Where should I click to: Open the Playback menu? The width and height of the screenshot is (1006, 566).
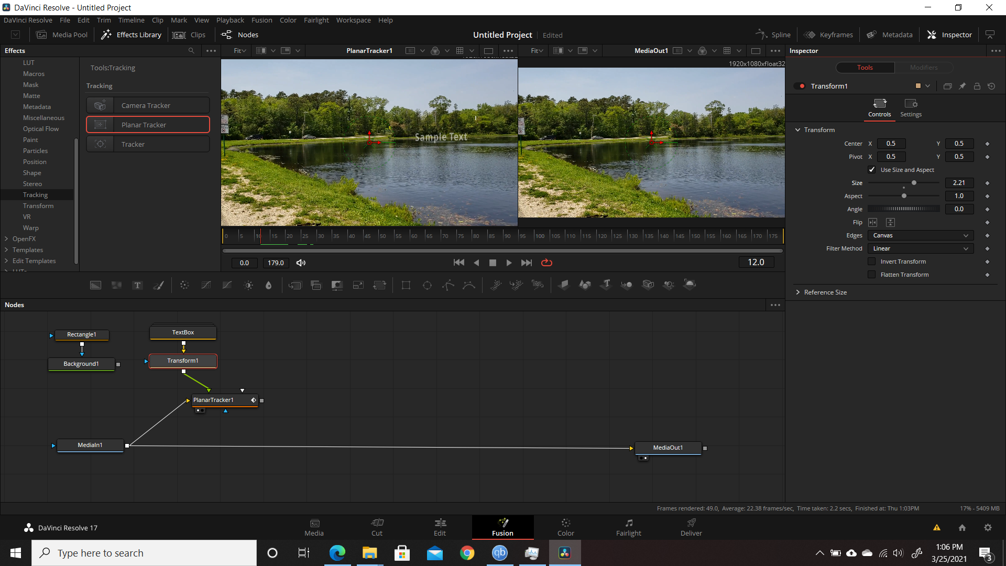click(230, 20)
